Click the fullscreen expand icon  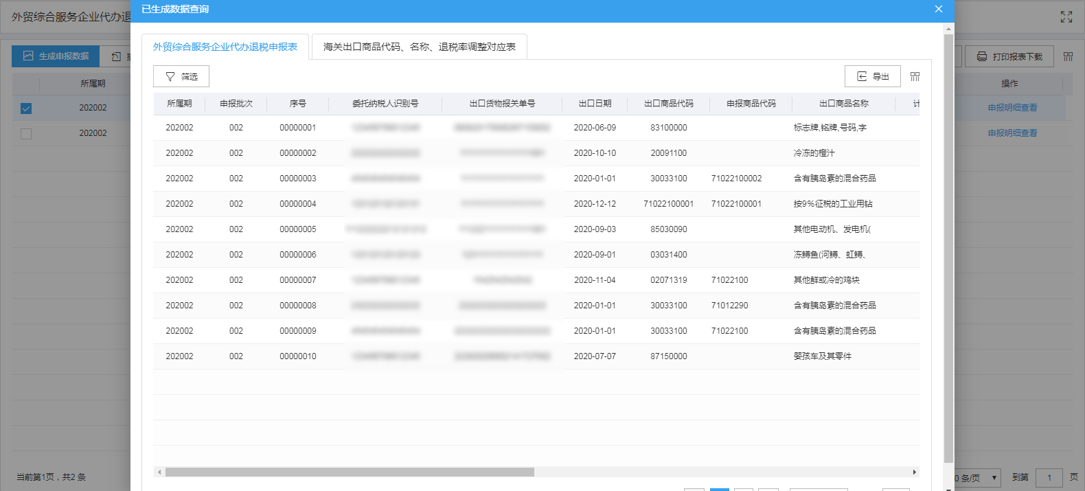[x=1066, y=17]
